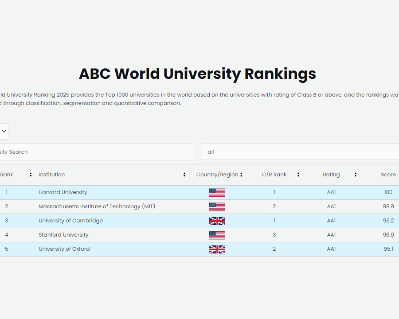This screenshot has height=319, width=399.
Task: Sort by Rating column arrows
Action: pos(356,175)
